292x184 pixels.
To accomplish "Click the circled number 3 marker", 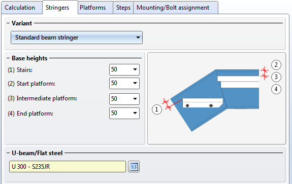I will click(276, 77).
